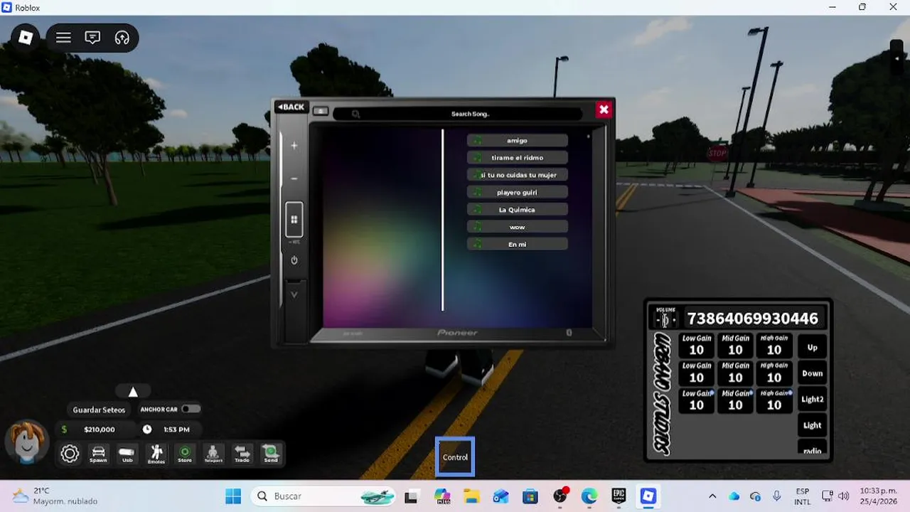
Task: Open the Spawn car menu
Action: click(x=98, y=454)
